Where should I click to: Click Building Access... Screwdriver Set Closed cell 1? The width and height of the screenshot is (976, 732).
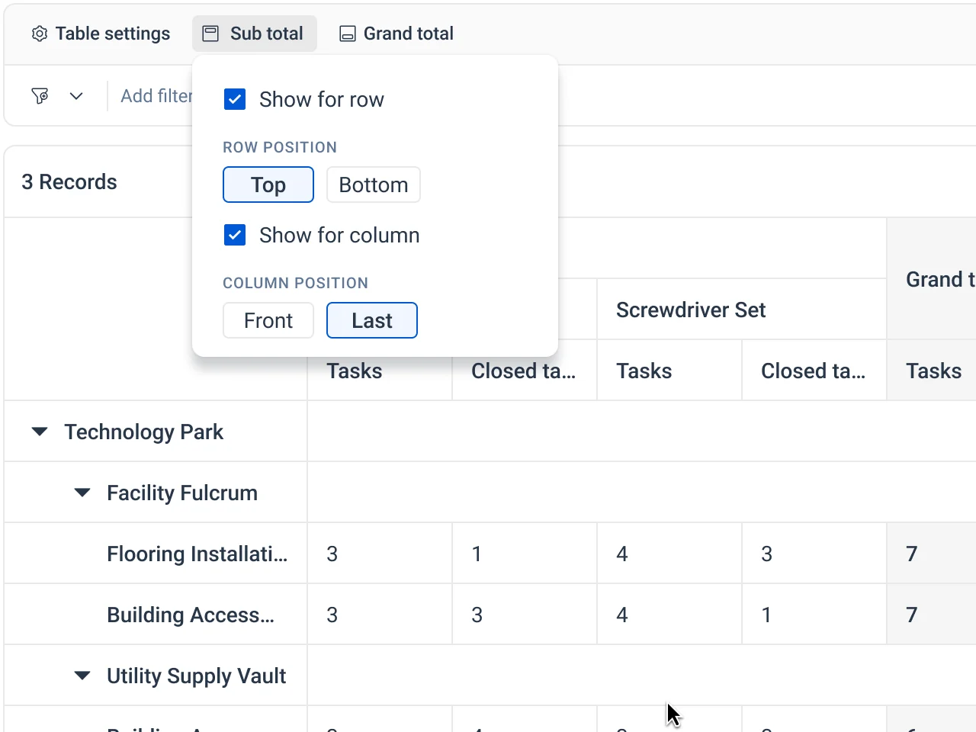814,615
